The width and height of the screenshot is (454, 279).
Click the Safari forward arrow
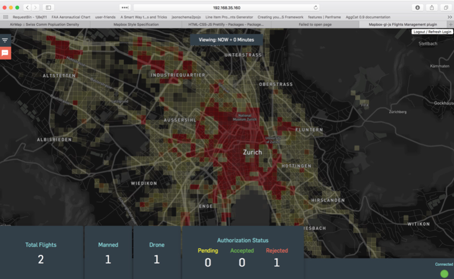point(35,7)
